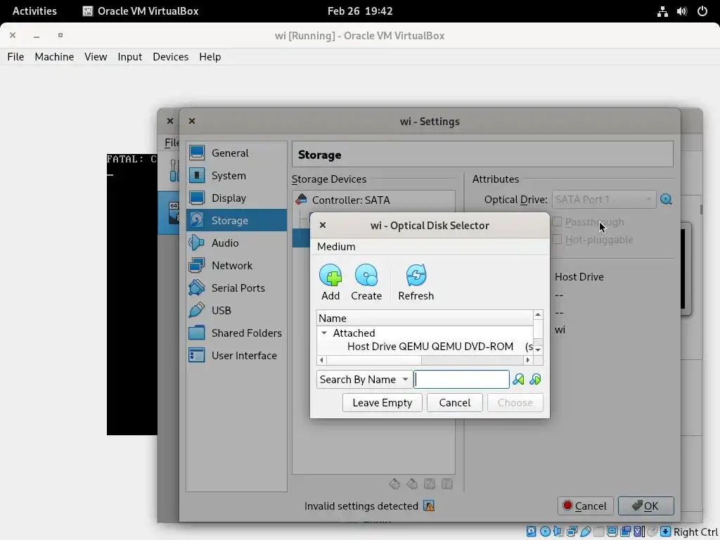Toggle the Hot-pluggable checkbox
This screenshot has height=540, width=720.
point(557,239)
